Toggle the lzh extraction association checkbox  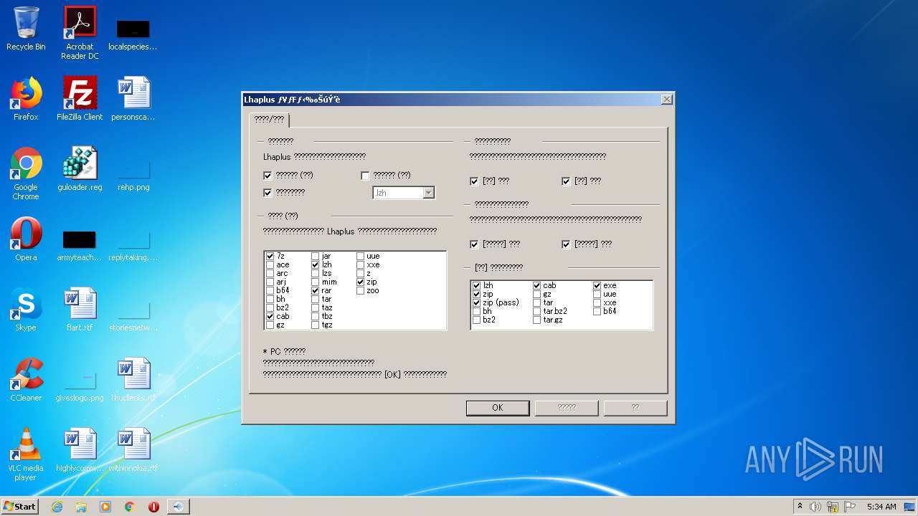(x=316, y=264)
